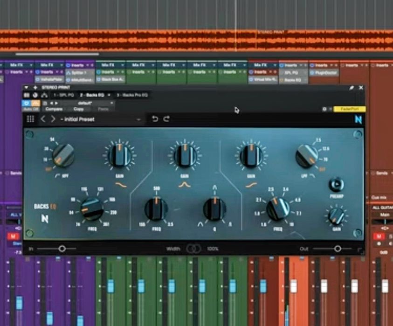The image size is (393, 326).
Task: Select the Backs EQ insert slot in mixer
Action: (293, 80)
